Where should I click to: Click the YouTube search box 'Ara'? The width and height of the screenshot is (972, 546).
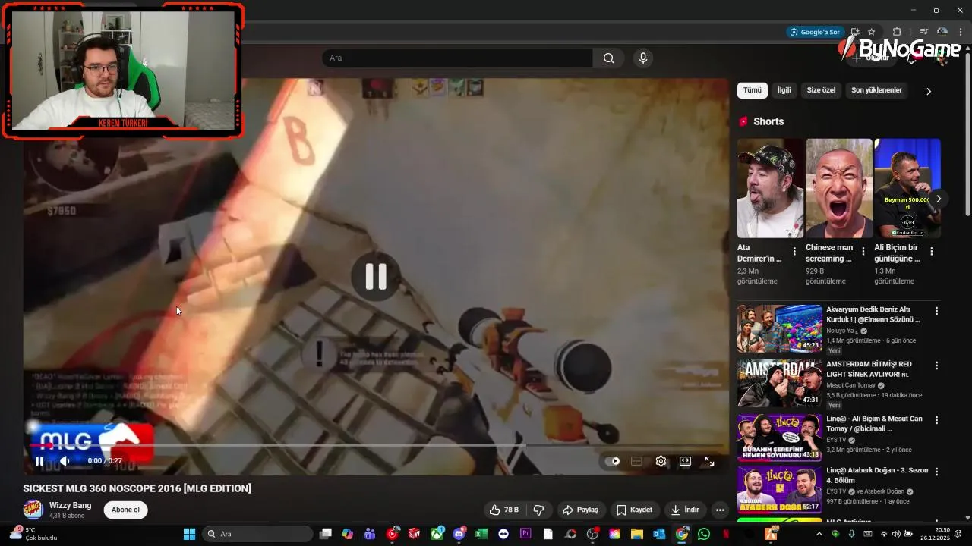tap(457, 58)
